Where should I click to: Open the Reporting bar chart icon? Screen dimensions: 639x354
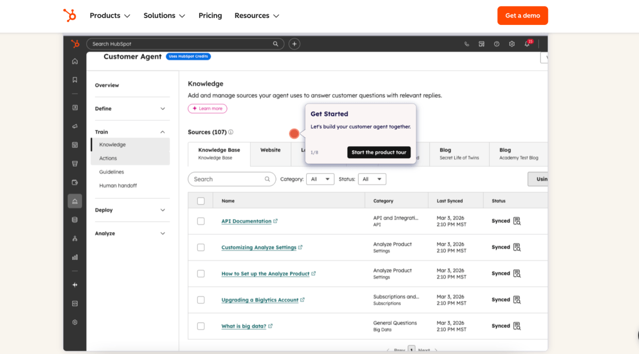tap(75, 257)
